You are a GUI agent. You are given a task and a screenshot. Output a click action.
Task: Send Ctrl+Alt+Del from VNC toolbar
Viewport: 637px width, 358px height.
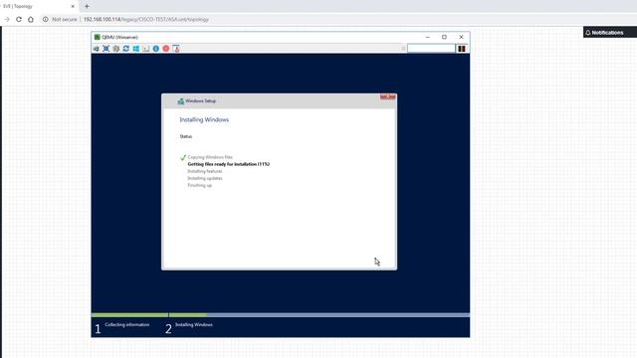[x=96, y=49]
